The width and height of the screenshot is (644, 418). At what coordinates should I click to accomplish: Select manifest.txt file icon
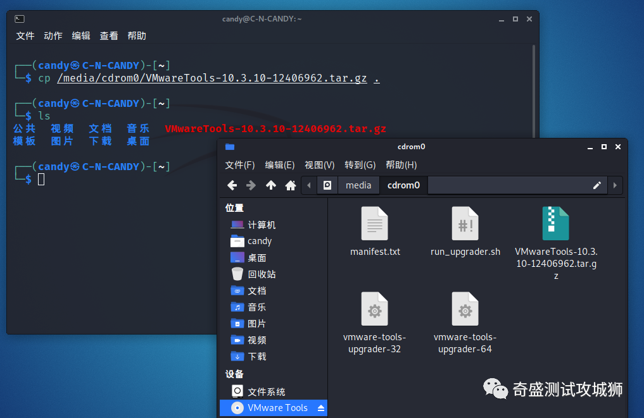[x=375, y=224]
